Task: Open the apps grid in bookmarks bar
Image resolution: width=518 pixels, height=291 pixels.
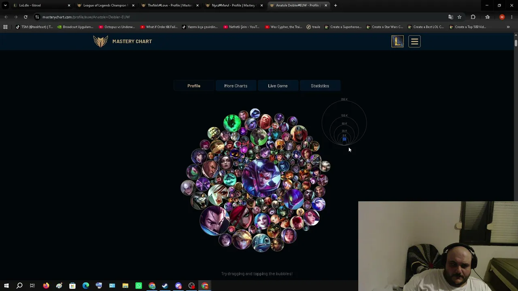Action: [x=5, y=27]
